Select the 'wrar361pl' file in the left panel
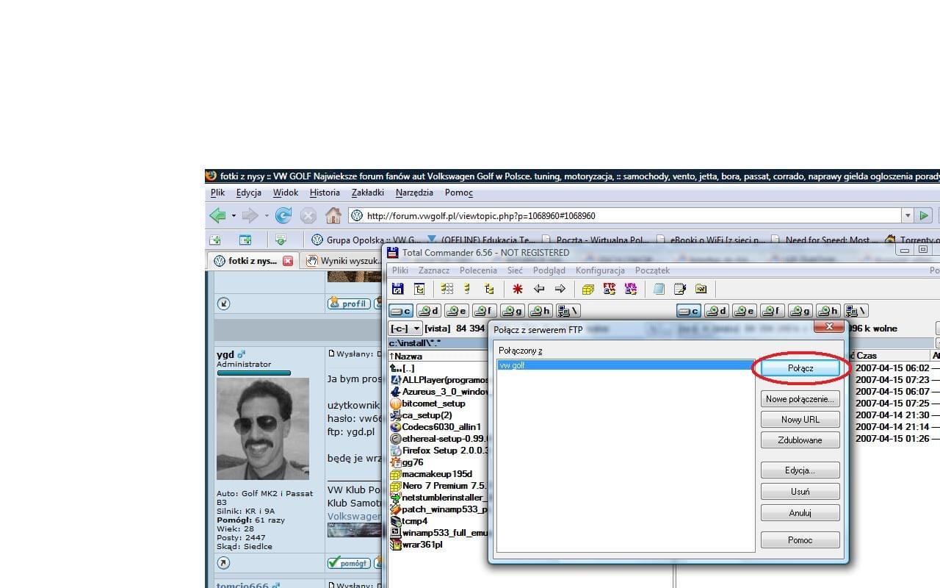The height and width of the screenshot is (588, 940). coord(416,545)
